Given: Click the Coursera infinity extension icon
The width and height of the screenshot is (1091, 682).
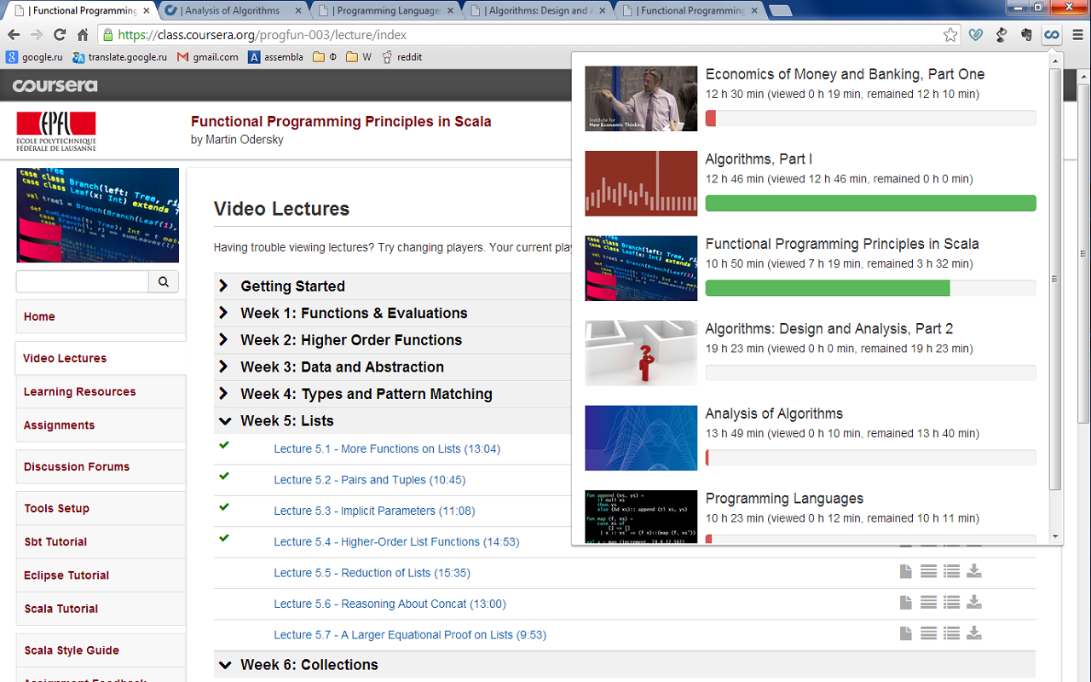Looking at the screenshot, I should click(x=1052, y=35).
